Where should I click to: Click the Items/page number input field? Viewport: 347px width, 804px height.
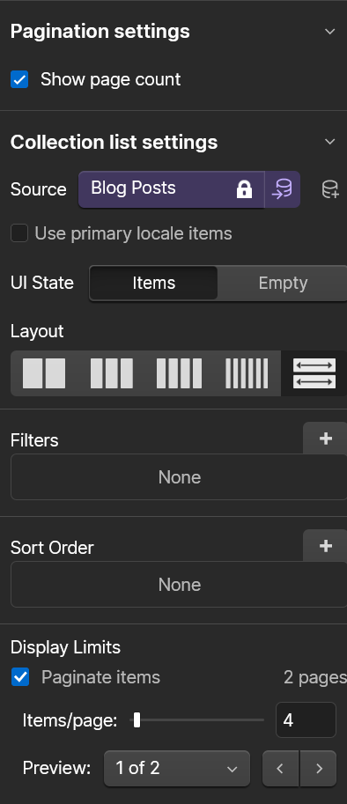(306, 720)
